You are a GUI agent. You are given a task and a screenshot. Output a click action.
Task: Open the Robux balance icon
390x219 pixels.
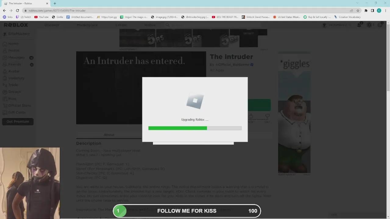click(369, 25)
